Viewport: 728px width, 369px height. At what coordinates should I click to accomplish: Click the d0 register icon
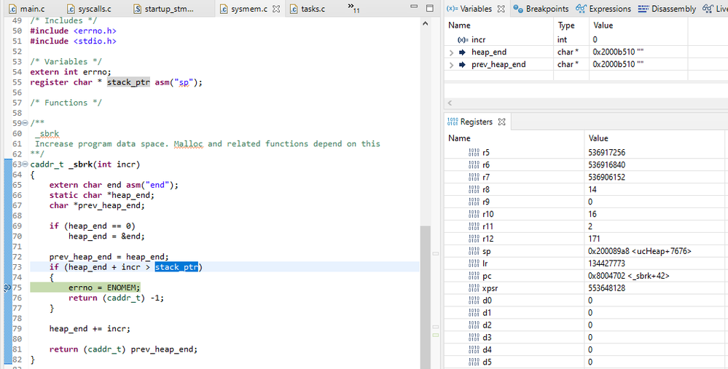(474, 301)
